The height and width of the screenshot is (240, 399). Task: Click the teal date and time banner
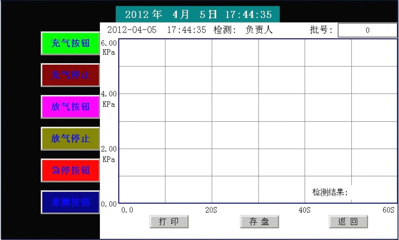[x=198, y=15]
